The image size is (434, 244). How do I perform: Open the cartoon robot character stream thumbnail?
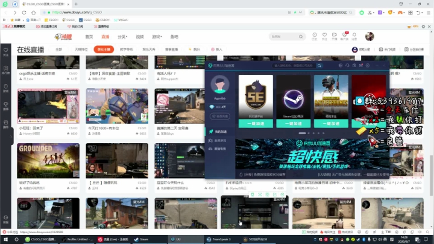point(117,106)
